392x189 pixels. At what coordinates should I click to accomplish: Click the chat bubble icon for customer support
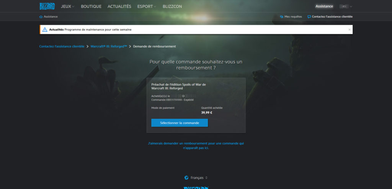(309, 17)
